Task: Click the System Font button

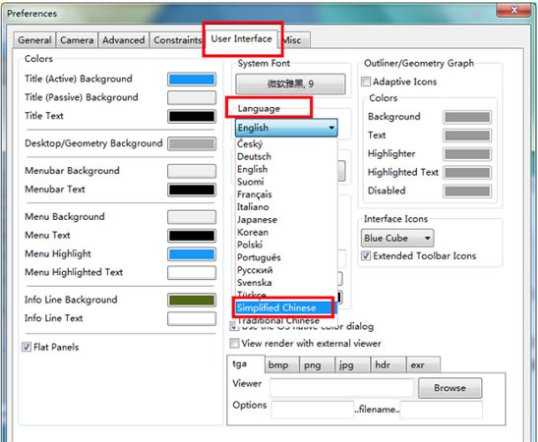Action: (290, 83)
